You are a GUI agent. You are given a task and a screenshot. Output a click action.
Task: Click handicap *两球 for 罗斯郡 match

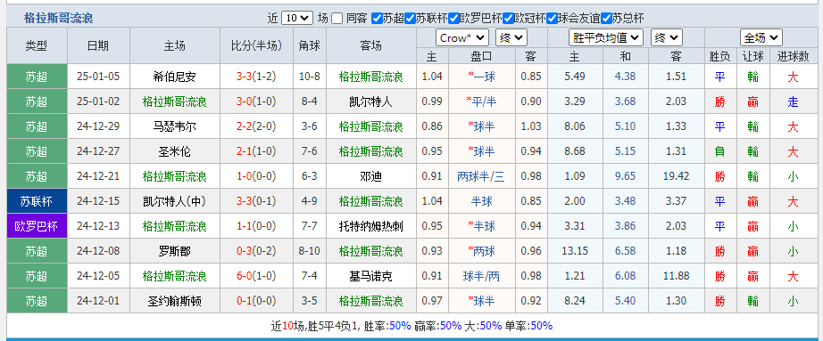[481, 251]
